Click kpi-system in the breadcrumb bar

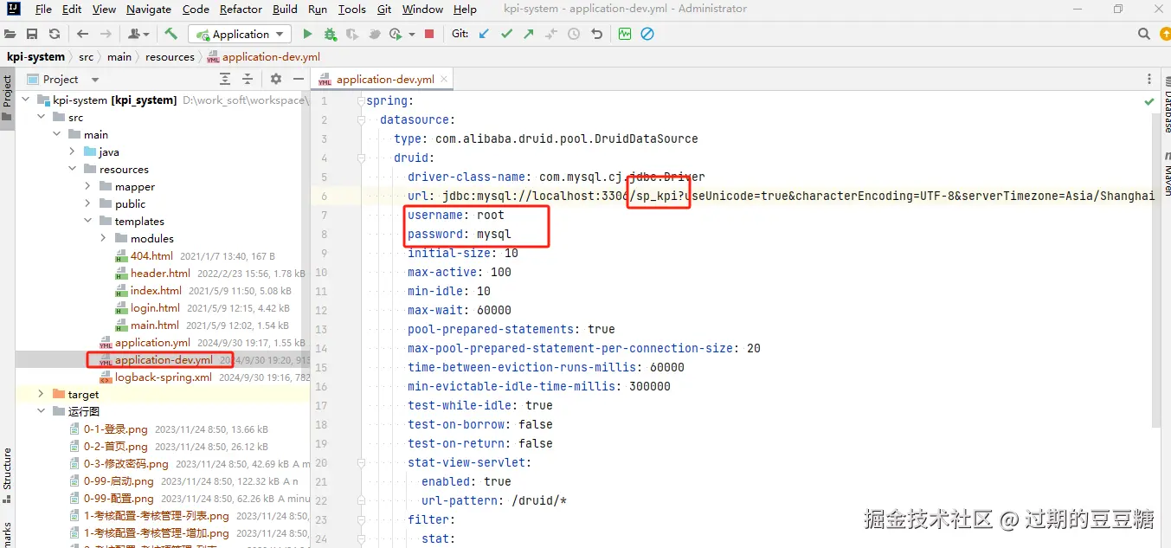pos(35,56)
